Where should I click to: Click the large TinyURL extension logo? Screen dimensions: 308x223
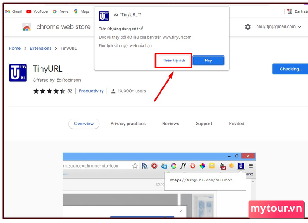[18, 72]
